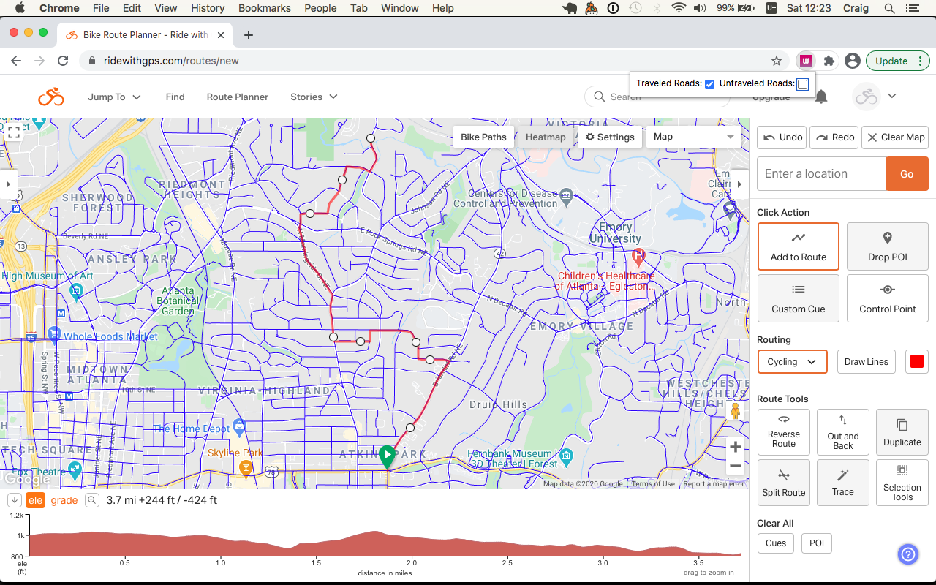Viewport: 936px width, 585px height.
Task: Open the Cycling routing mode dropdown
Action: (792, 361)
